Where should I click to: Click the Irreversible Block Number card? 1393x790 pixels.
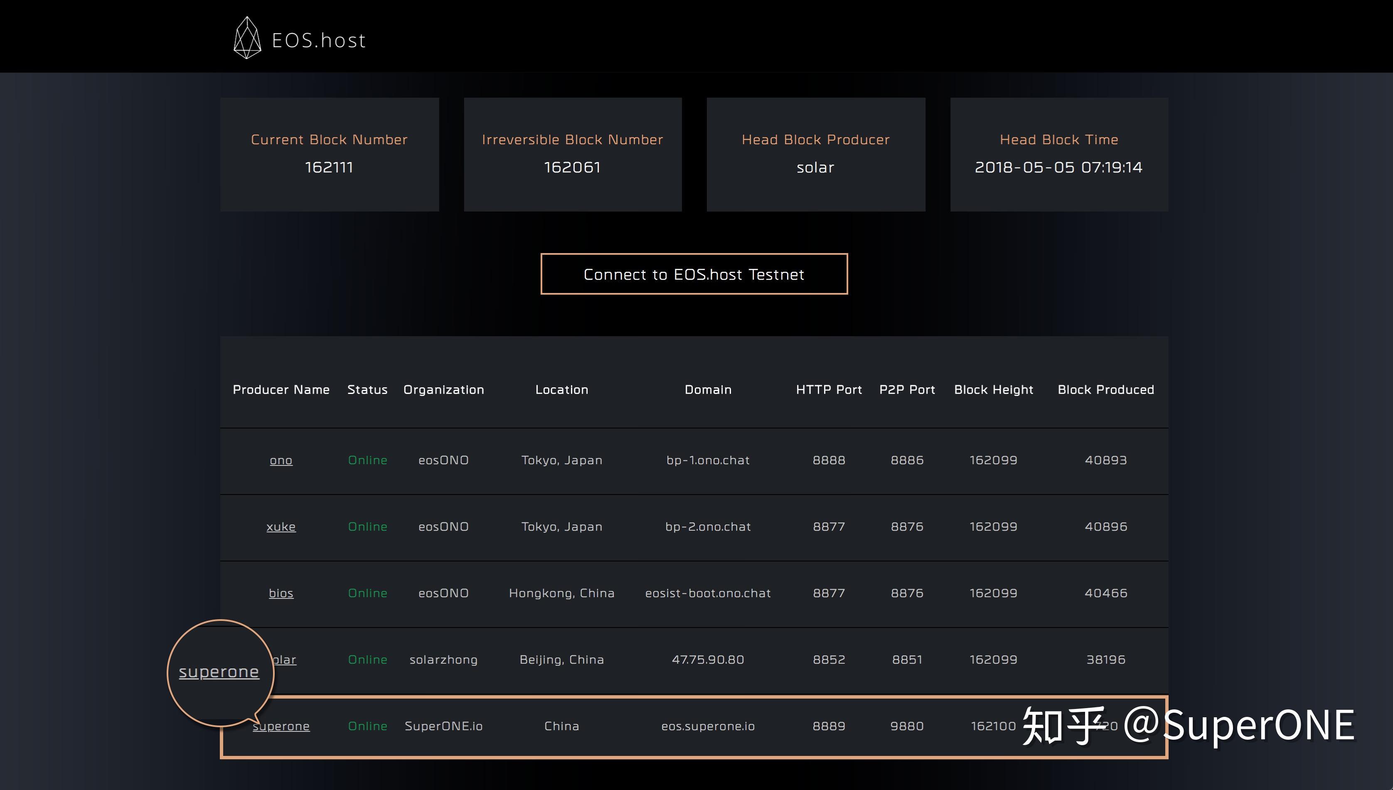coord(573,155)
